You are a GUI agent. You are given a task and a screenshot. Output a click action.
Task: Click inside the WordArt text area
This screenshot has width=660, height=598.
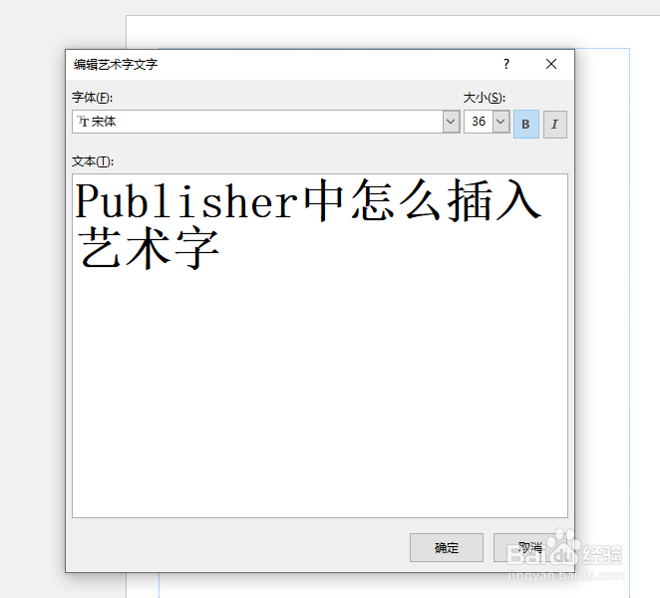(320, 346)
